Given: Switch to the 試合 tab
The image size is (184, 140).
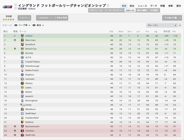Looking at the screenshot, I should tap(132, 6).
